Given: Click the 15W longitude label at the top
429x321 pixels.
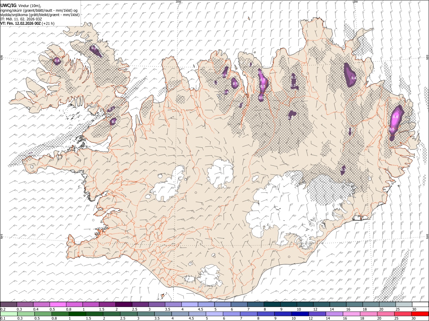Looking at the screenshot, I should click(x=355, y=2).
